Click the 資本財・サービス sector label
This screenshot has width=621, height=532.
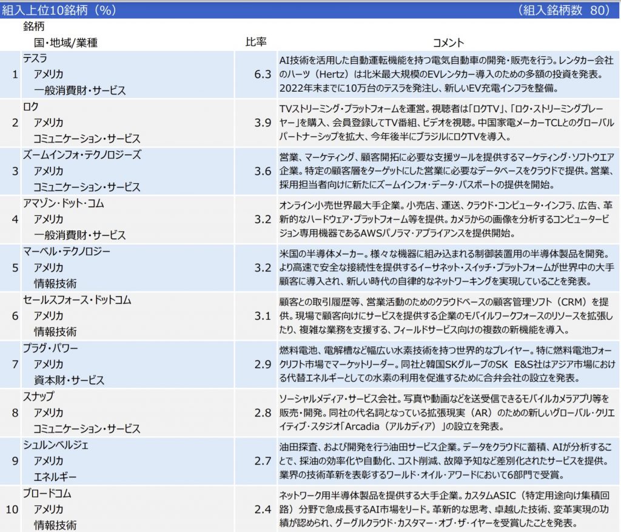tap(69, 380)
